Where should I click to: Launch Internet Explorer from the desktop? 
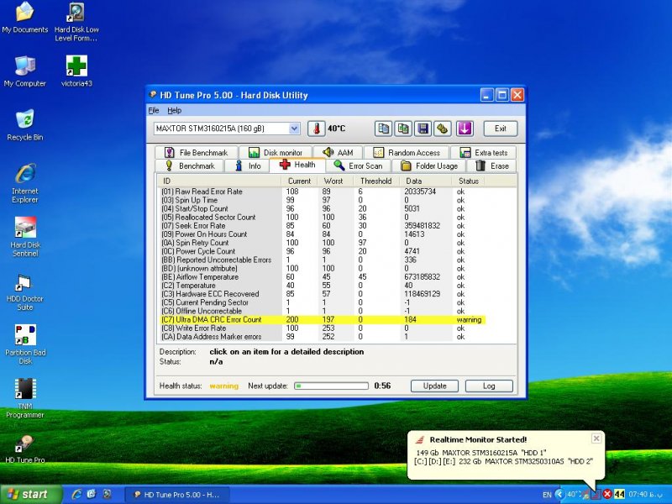25,183
